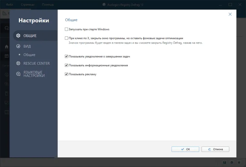
Task: Click the round icon beside ВИД
Action: (x=18, y=46)
